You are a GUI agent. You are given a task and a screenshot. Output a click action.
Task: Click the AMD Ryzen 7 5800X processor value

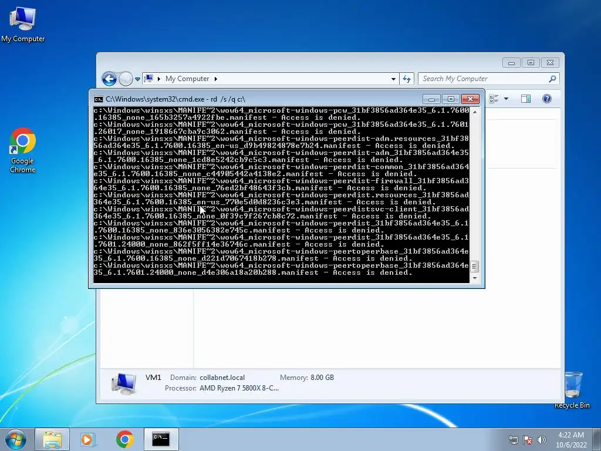pos(239,388)
